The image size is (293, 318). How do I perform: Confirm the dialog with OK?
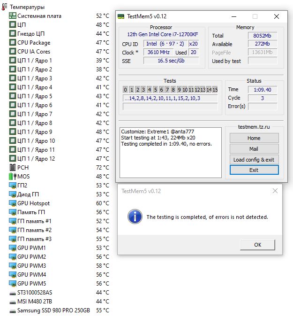tap(257, 245)
